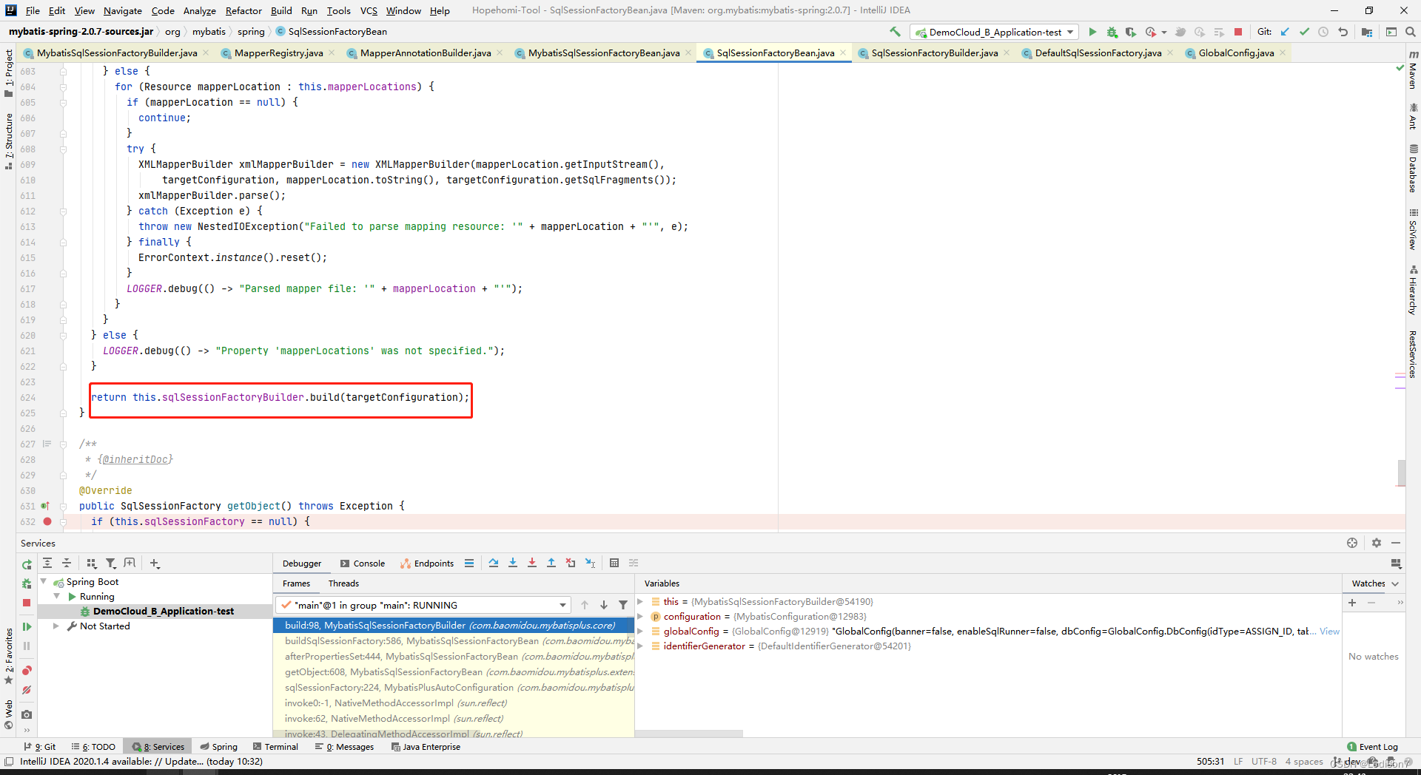Expand the globalConfig variable node
1421x775 pixels.
640,632
